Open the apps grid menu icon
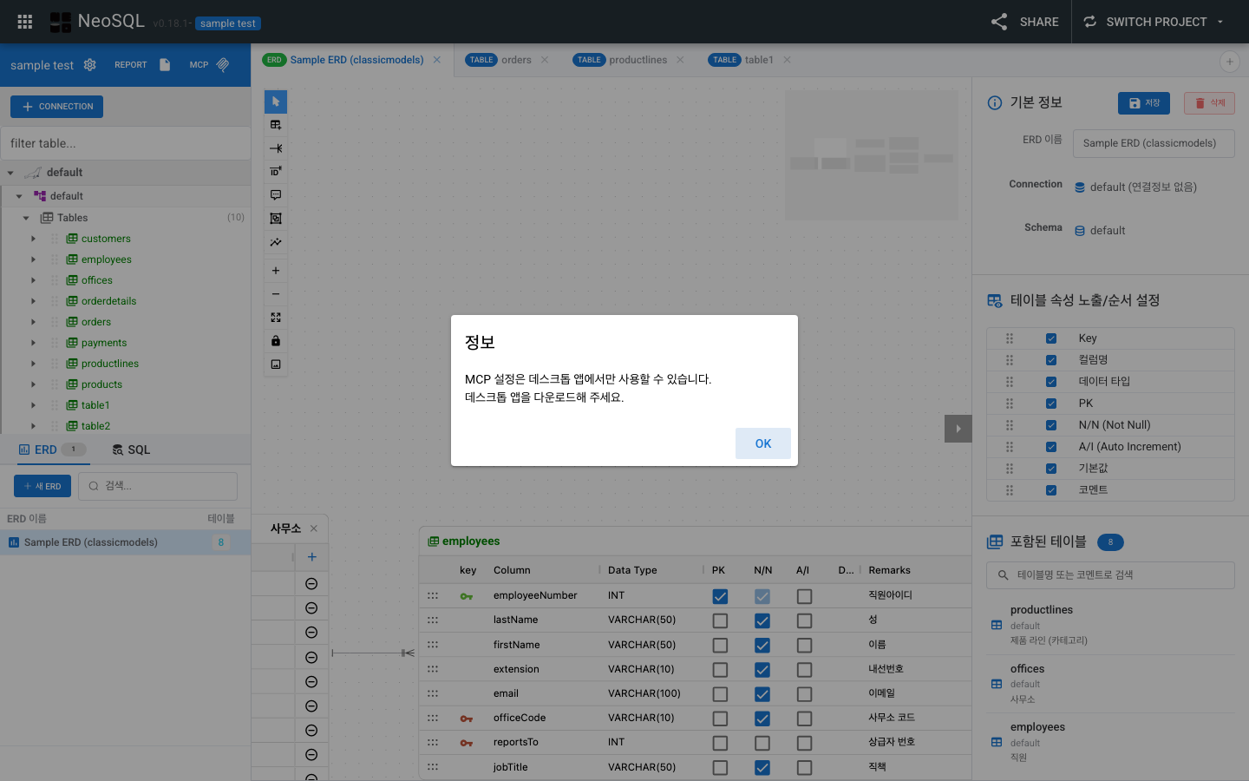 click(x=25, y=22)
